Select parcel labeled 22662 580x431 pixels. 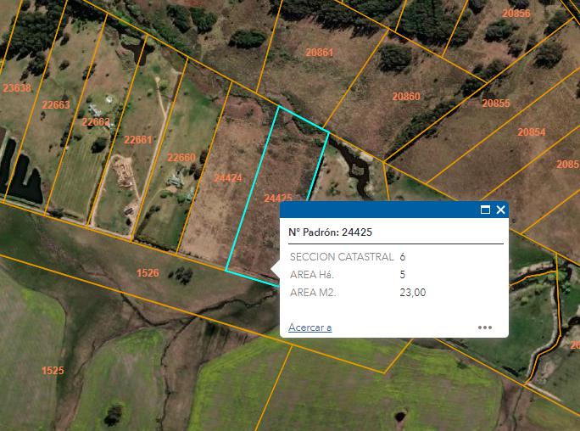96,121
